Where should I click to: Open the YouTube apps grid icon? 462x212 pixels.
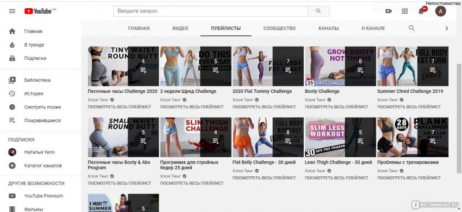coord(405,11)
